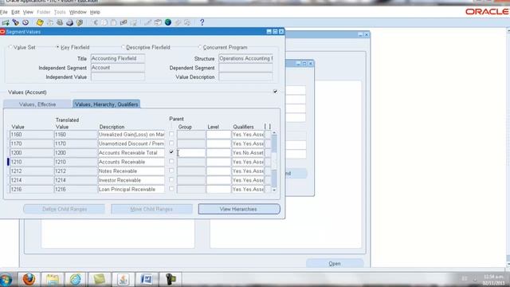Click the Find flashlight toolbar icon

(x=16, y=22)
